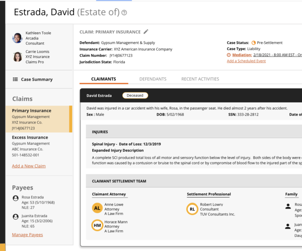Open the Recent Activities tab
Screen dimensions: 302x251
(x=200, y=79)
